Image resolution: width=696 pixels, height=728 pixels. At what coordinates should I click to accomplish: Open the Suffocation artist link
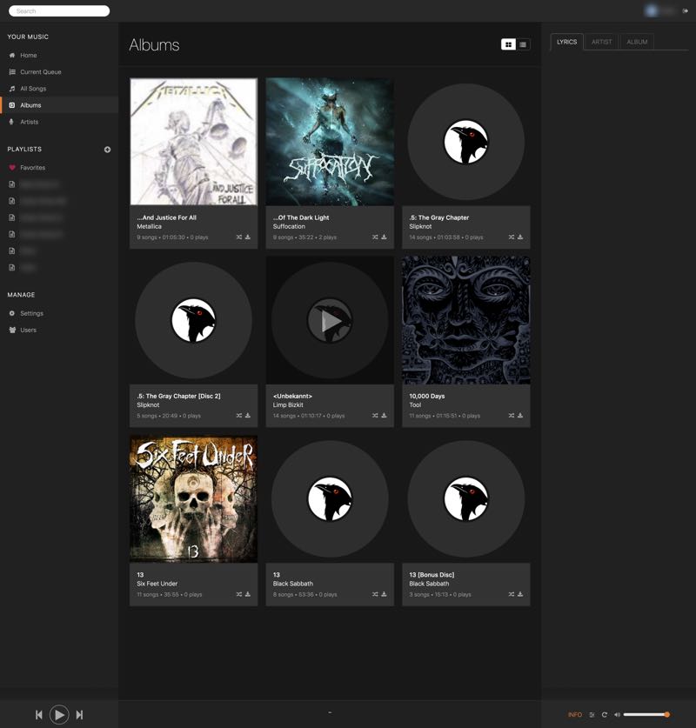pyautogui.click(x=289, y=226)
